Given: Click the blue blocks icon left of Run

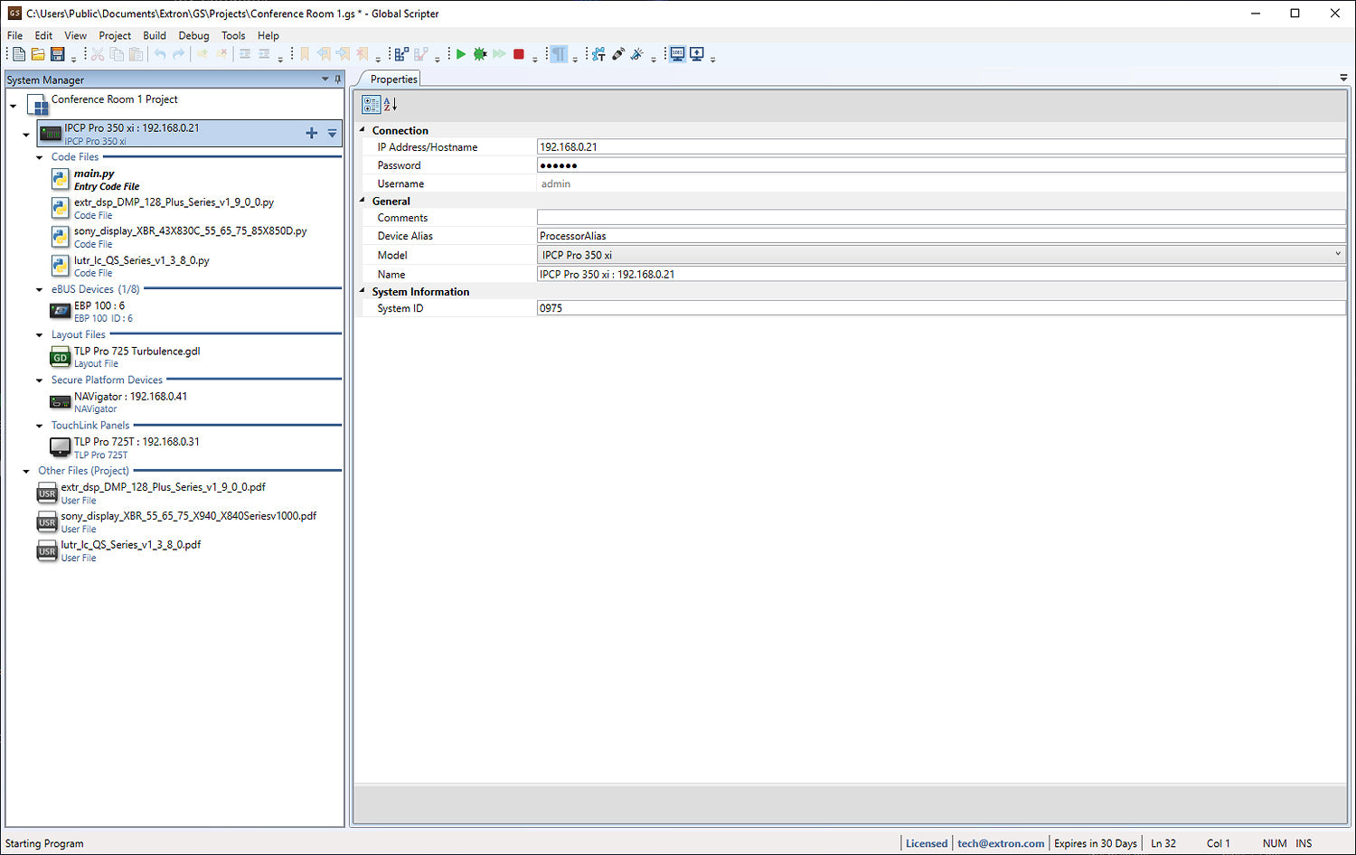Looking at the screenshot, I should [x=401, y=54].
